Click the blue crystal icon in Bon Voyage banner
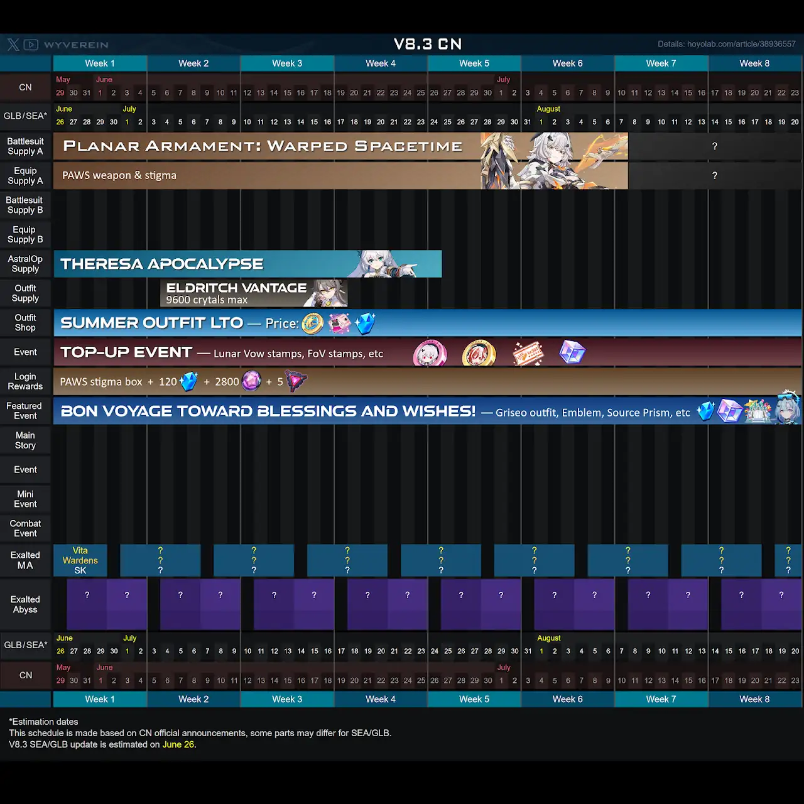804x804 pixels. (706, 411)
